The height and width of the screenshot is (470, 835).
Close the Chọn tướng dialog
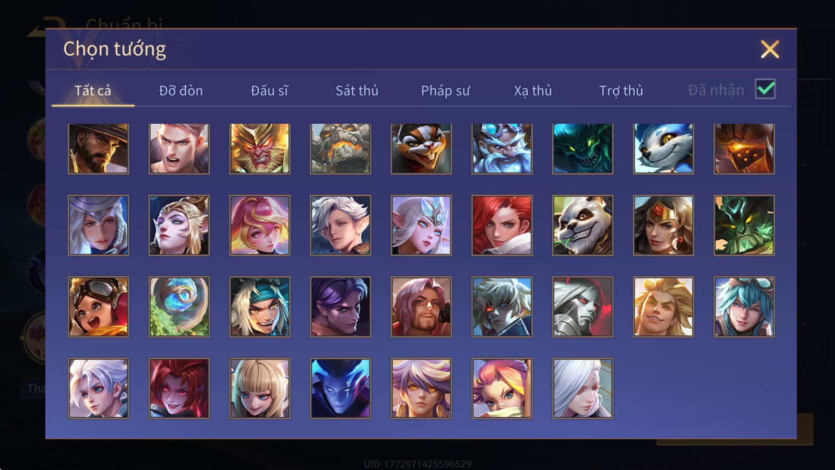(770, 49)
